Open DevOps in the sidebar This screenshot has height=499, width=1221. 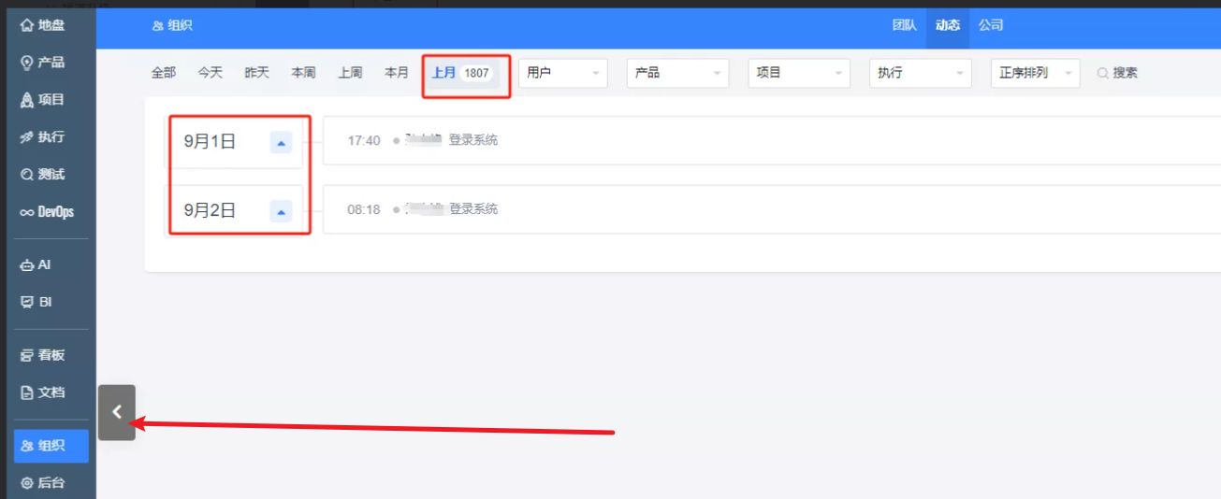(x=47, y=212)
